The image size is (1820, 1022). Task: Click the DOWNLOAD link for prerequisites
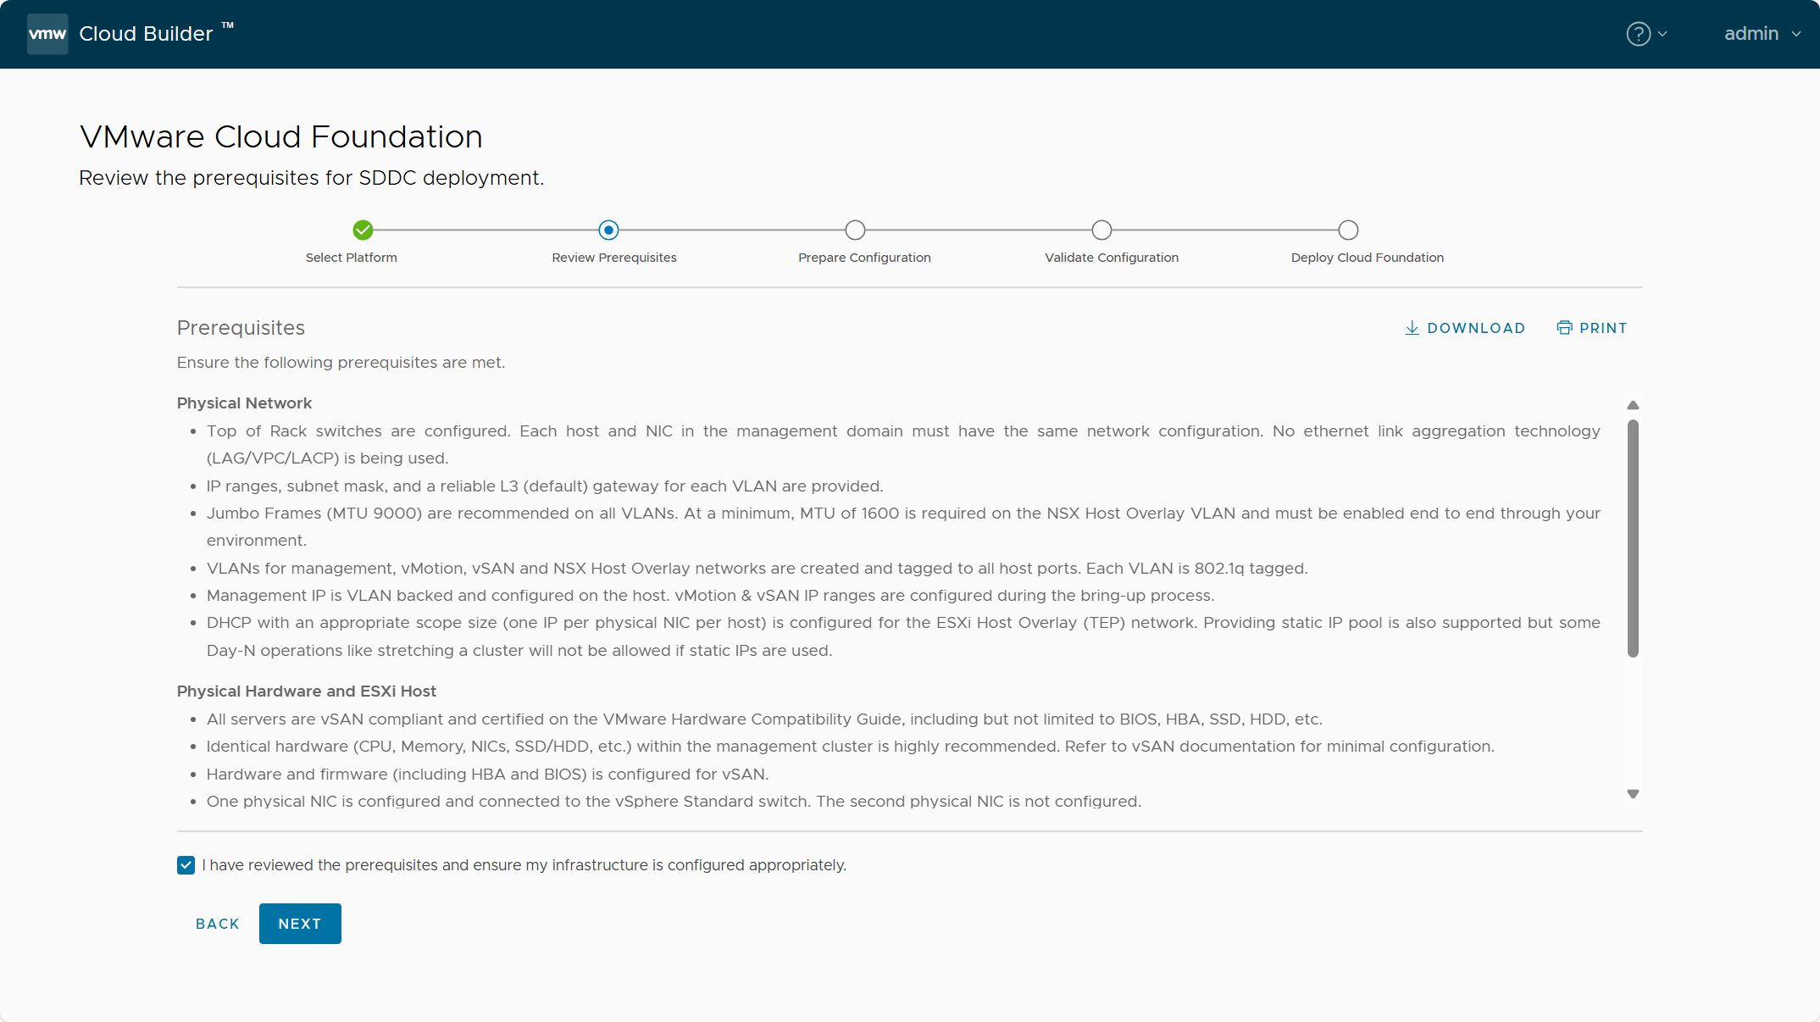pyautogui.click(x=1465, y=328)
